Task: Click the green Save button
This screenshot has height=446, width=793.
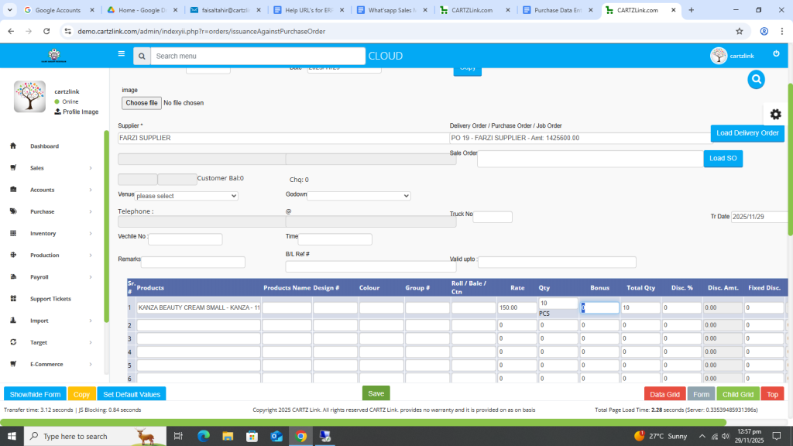Action: [x=376, y=393]
